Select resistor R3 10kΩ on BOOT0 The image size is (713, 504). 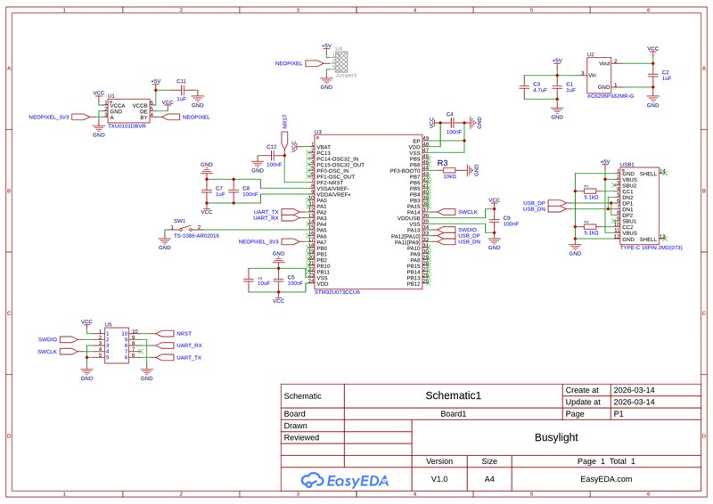(x=449, y=170)
